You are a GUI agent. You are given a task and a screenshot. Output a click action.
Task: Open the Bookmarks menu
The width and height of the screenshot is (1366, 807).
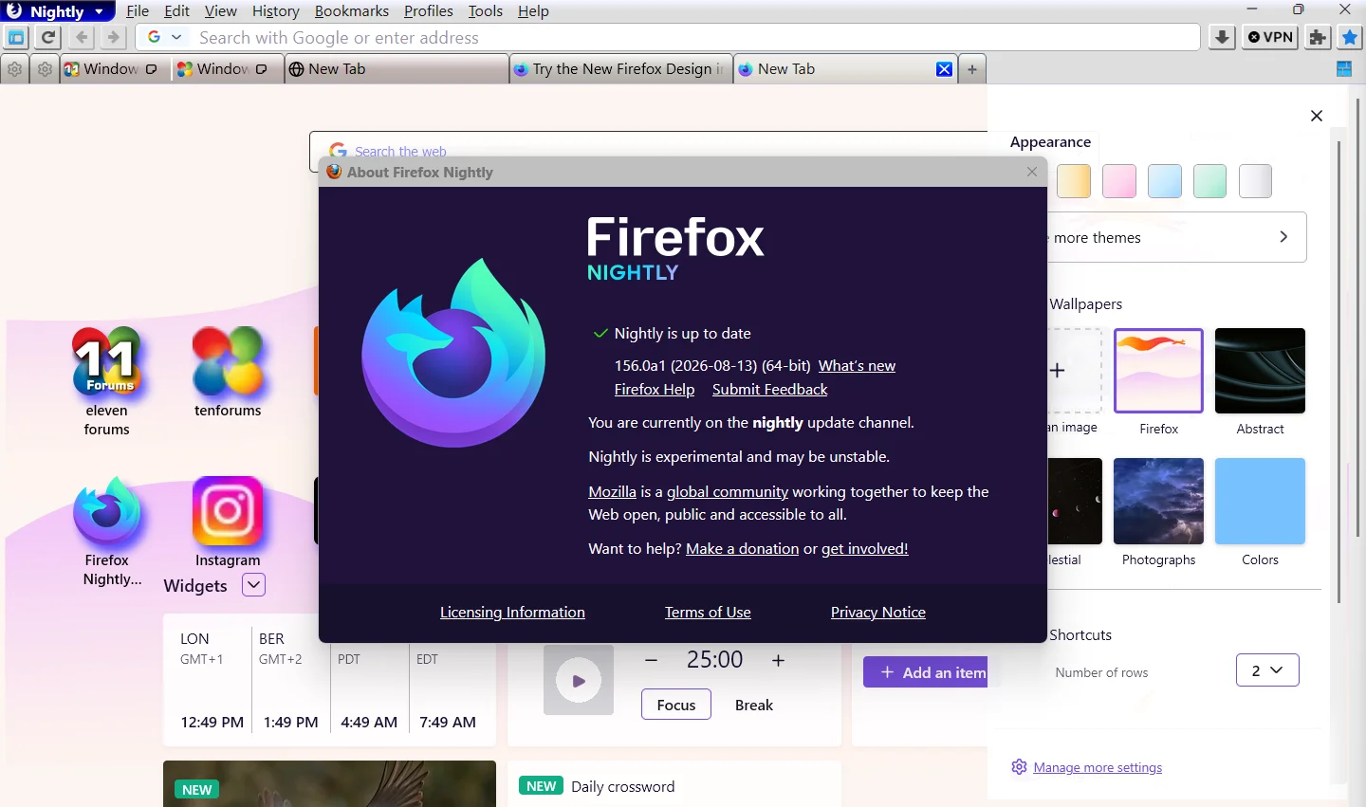click(351, 11)
